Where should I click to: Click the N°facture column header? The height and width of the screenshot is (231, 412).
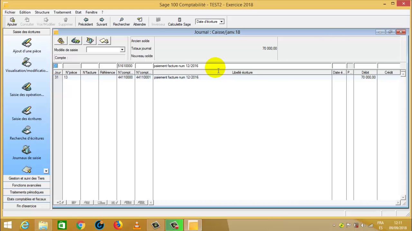tap(89, 73)
